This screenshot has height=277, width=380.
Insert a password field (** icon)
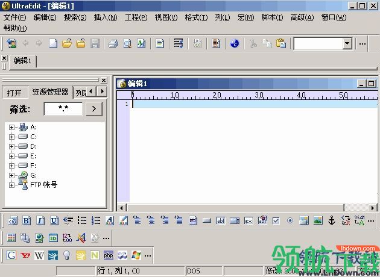pos(249,220)
